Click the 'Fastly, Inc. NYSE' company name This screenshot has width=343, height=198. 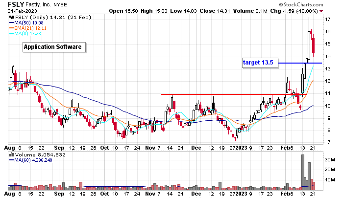pos(46,4)
